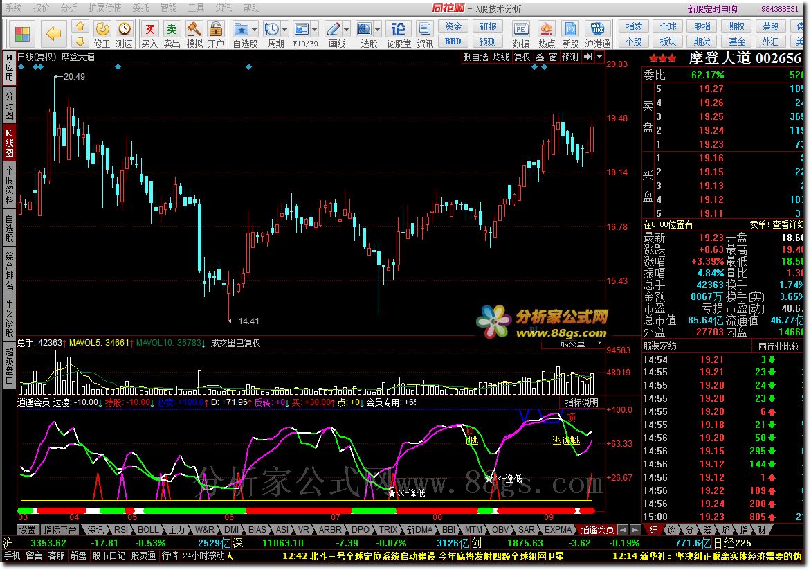Open the 工具 menu
Viewport: 811px width, 570px height.
pyautogui.click(x=196, y=8)
